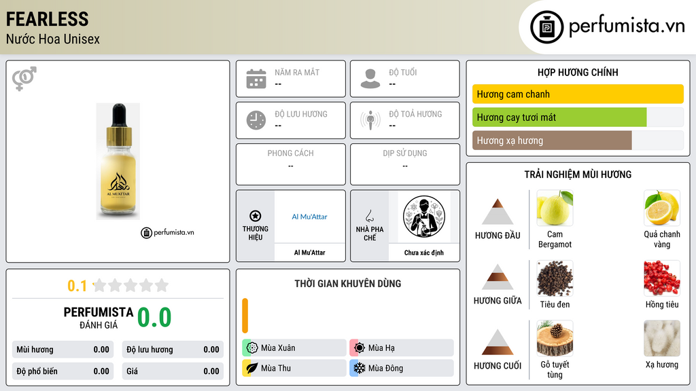
Task: Click the perfumista.vn site name text
Action: [x=627, y=26]
